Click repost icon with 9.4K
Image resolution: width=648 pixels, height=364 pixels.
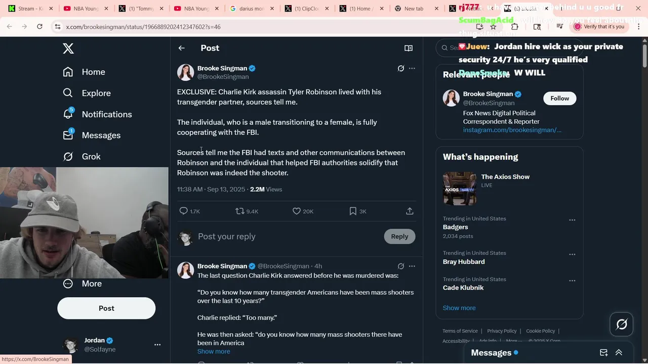(x=240, y=211)
